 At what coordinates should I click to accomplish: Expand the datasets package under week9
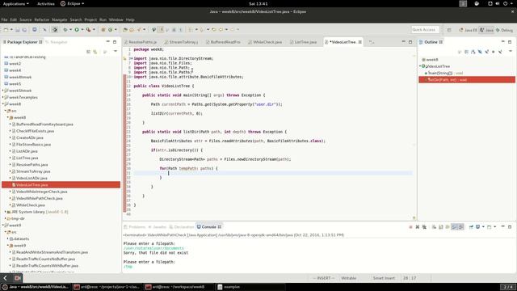point(8,238)
